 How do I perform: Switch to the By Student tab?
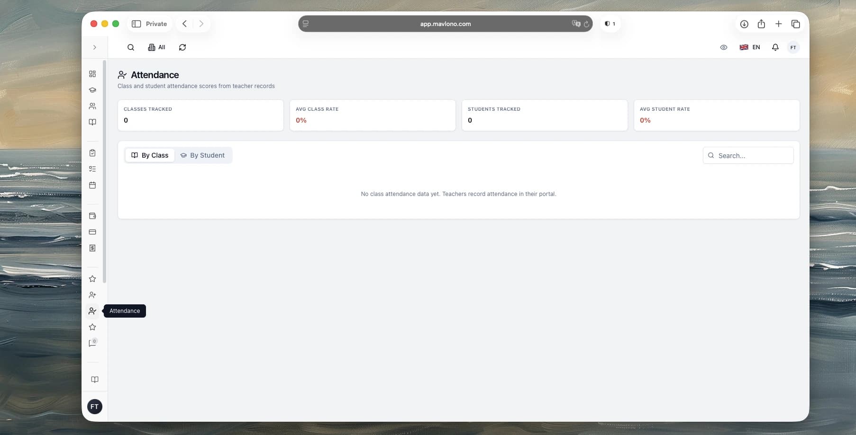203,155
